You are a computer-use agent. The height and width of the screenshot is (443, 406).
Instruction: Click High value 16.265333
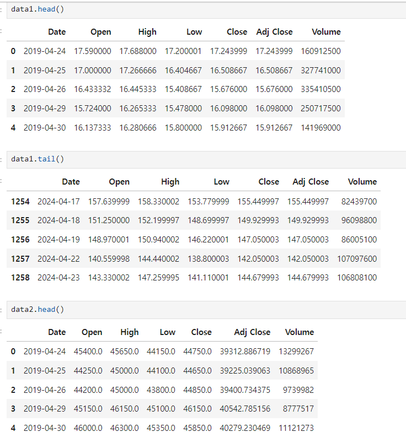point(138,109)
